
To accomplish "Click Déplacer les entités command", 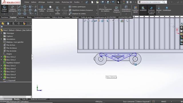I will tap(77, 14).
